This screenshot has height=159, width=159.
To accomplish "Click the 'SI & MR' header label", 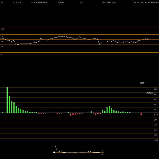I will [x=17, y=3].
